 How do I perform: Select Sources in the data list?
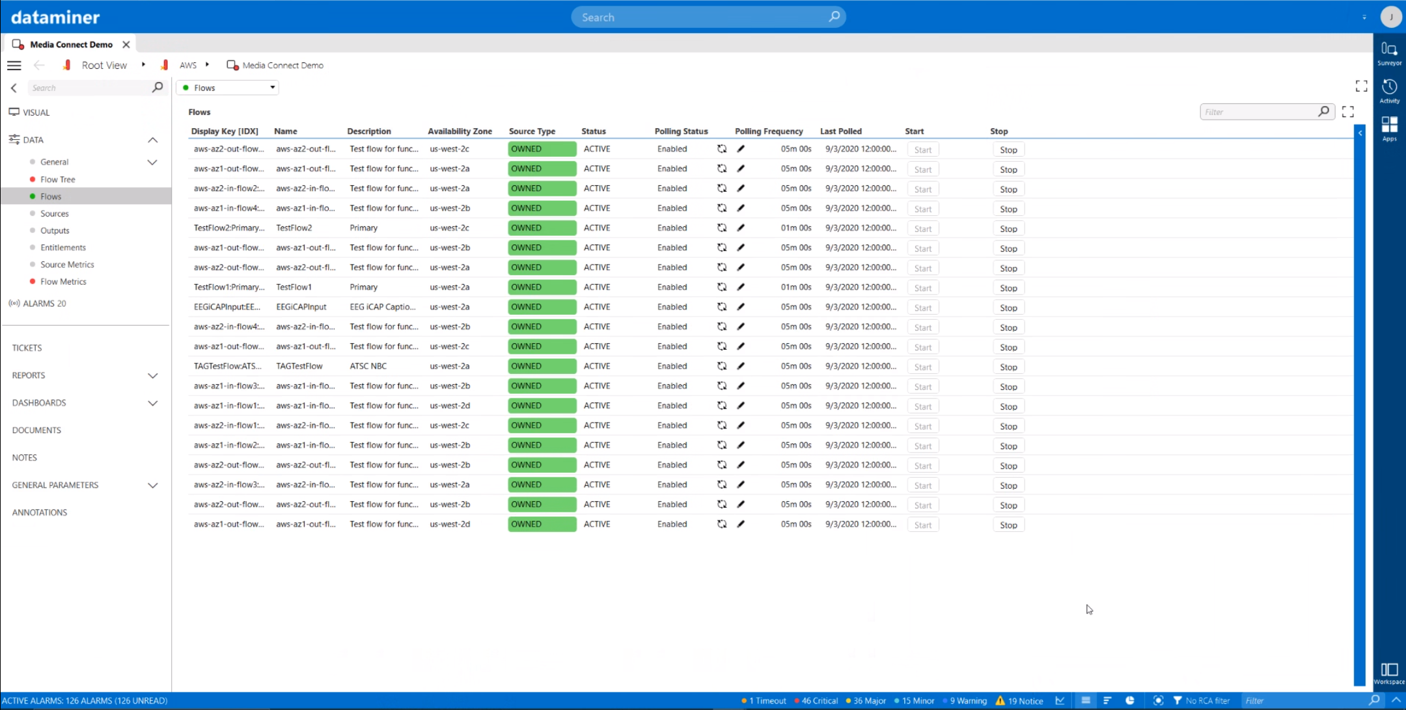[55, 213]
